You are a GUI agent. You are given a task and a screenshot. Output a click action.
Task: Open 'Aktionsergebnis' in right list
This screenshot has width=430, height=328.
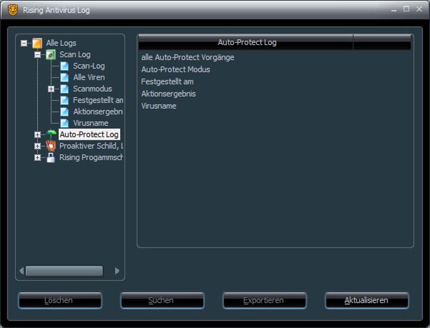168,94
